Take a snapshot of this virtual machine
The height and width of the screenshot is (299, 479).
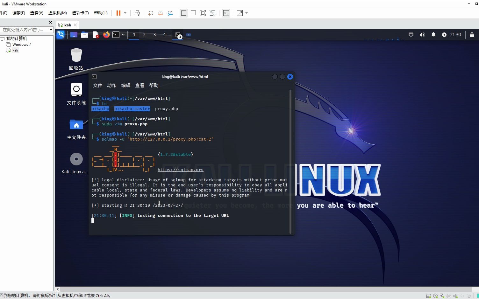(x=151, y=13)
